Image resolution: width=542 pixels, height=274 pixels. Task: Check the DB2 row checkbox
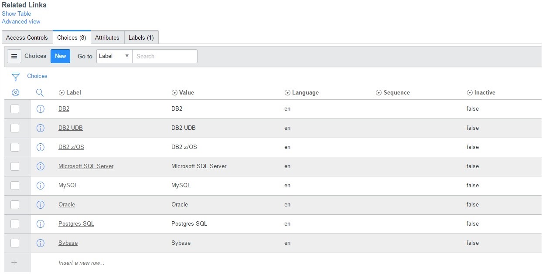[x=15, y=109]
